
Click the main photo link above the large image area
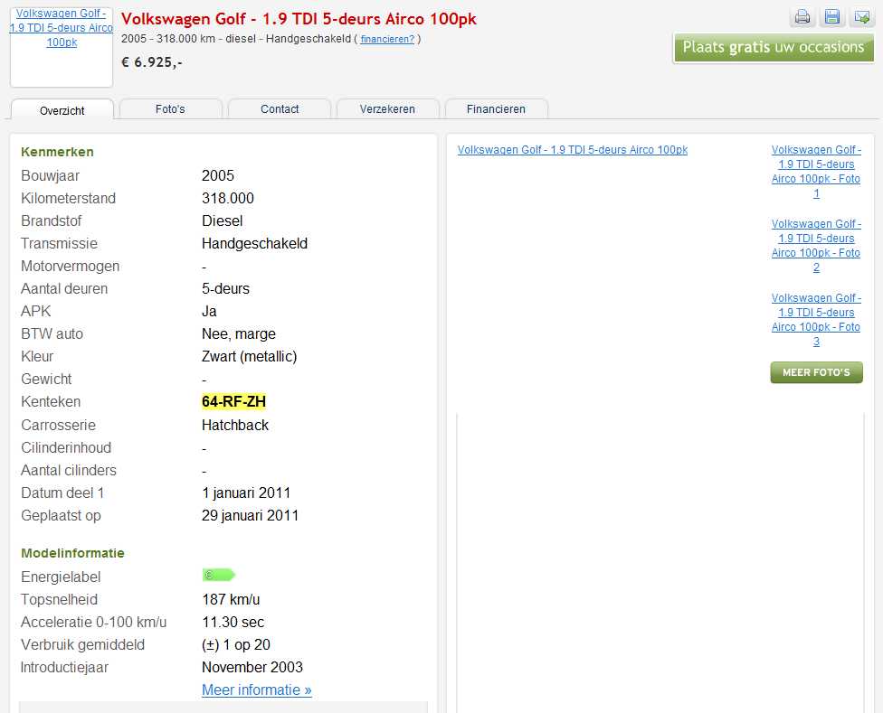[572, 150]
